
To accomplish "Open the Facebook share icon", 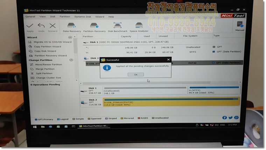I will 224,118.
